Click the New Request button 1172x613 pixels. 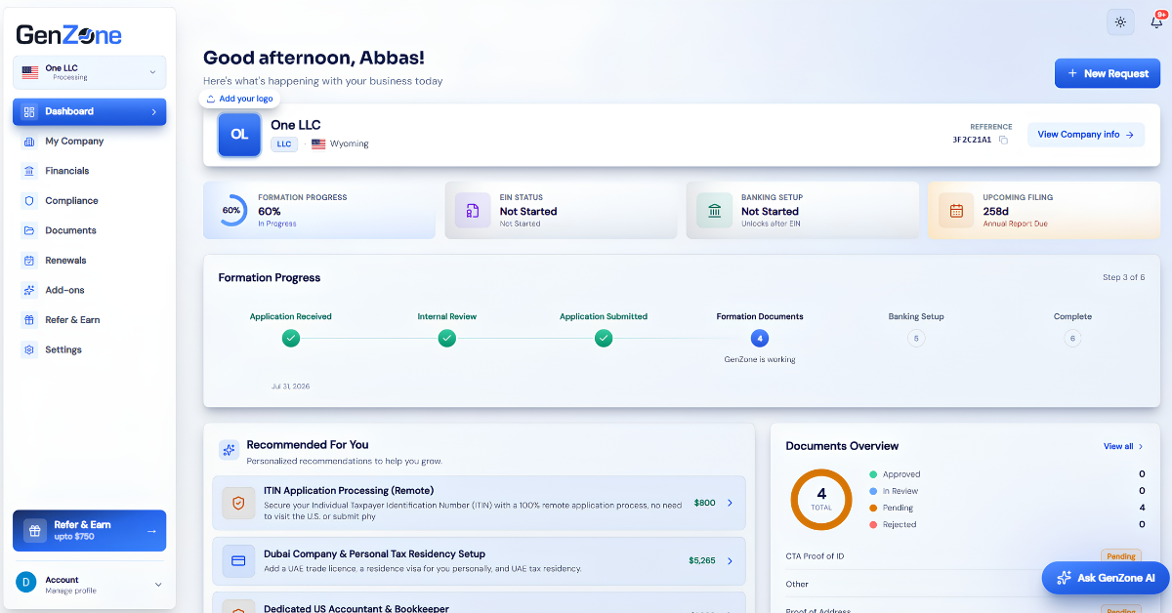(1108, 73)
